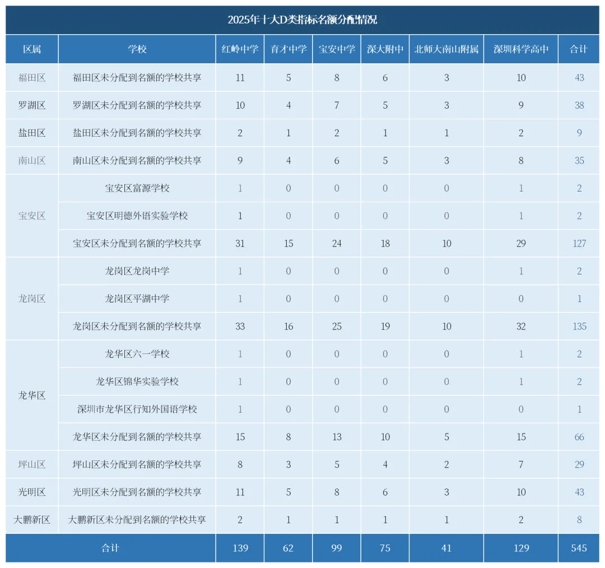Click 红岭中学 value 33 in 龙岗区 shared row
Screen dimensions: 605x568
click(x=240, y=327)
